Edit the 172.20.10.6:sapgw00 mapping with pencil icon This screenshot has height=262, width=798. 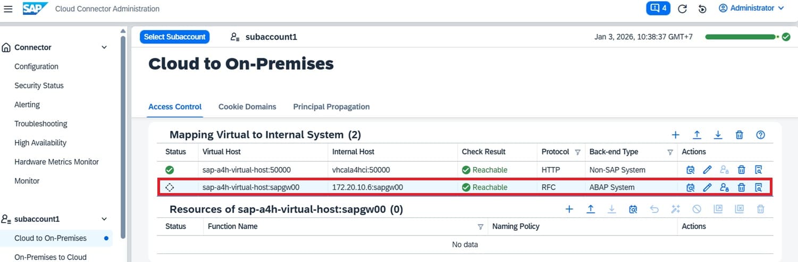[x=707, y=187]
